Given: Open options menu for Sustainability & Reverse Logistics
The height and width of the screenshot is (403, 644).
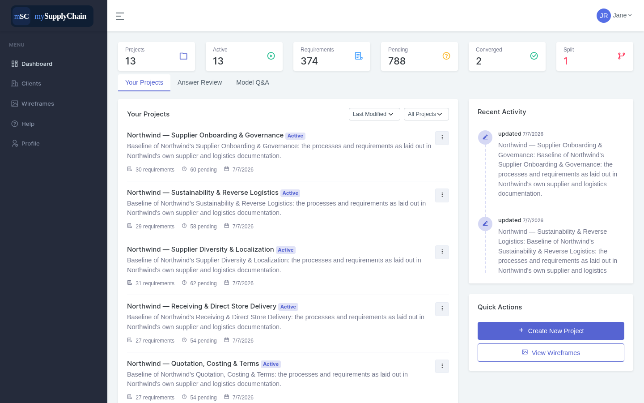Looking at the screenshot, I should 442,195.
